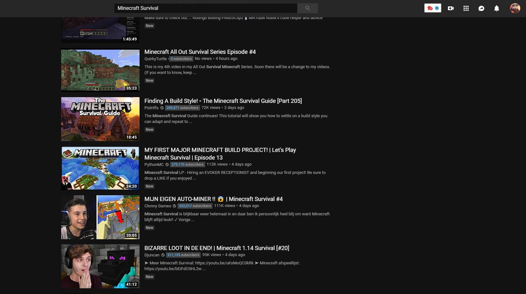Open the 1:45:49 video thumbnail
The image size is (526, 294).
[x=100, y=29]
